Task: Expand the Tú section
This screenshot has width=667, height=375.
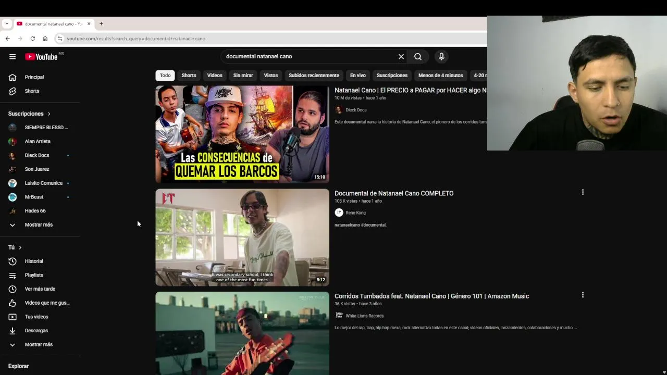Action: [x=15, y=247]
